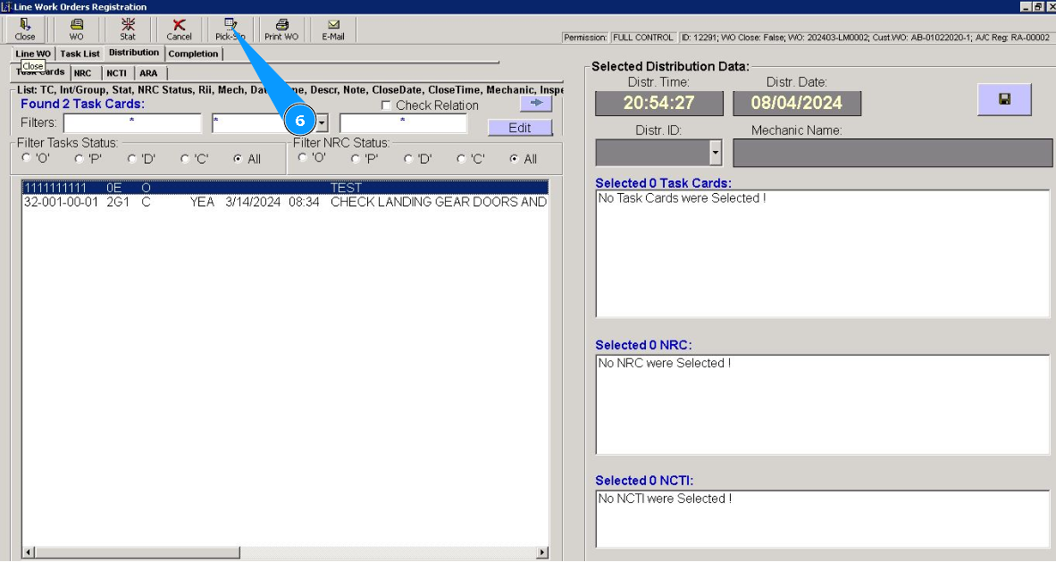
Task: Switch to the Line WO tab
Action: click(x=33, y=54)
